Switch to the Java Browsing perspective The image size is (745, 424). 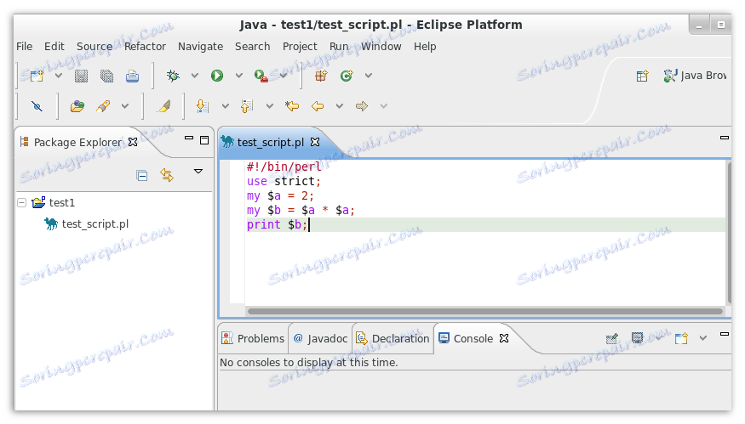(x=695, y=76)
